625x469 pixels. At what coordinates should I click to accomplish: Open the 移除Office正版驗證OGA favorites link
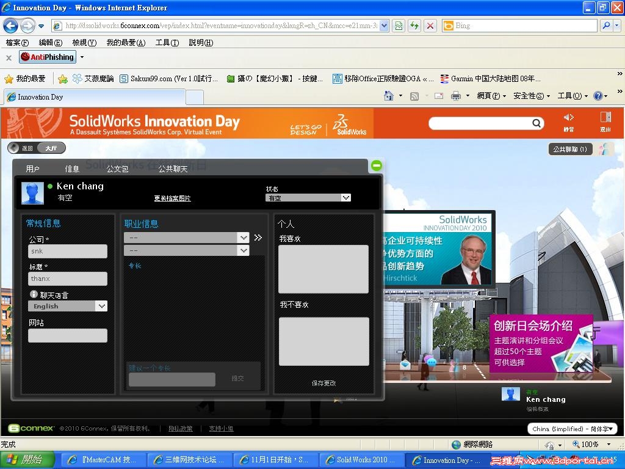click(x=383, y=79)
